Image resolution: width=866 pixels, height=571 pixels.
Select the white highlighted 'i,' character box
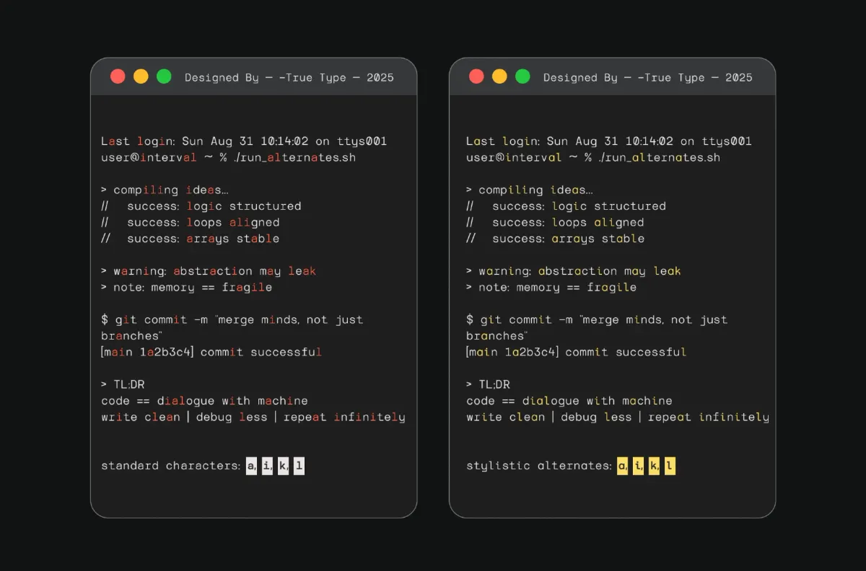[267, 466]
